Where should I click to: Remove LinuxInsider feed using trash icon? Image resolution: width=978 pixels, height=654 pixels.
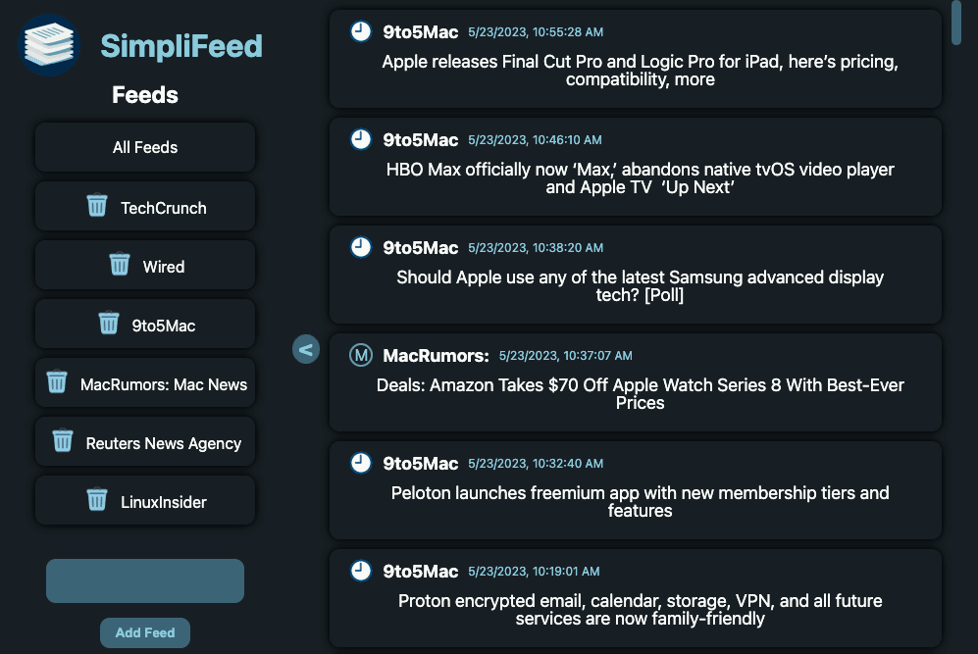pos(96,500)
